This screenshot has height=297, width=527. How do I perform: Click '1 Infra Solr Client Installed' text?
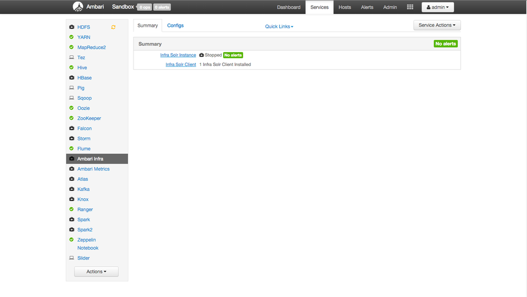tap(225, 64)
